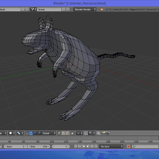Screen dimensions: 159x159
Task: Open the viewport shading sphere dropdown
Action: point(12,133)
